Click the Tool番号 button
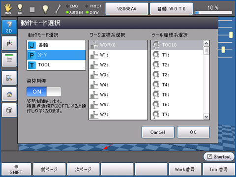 219,170
